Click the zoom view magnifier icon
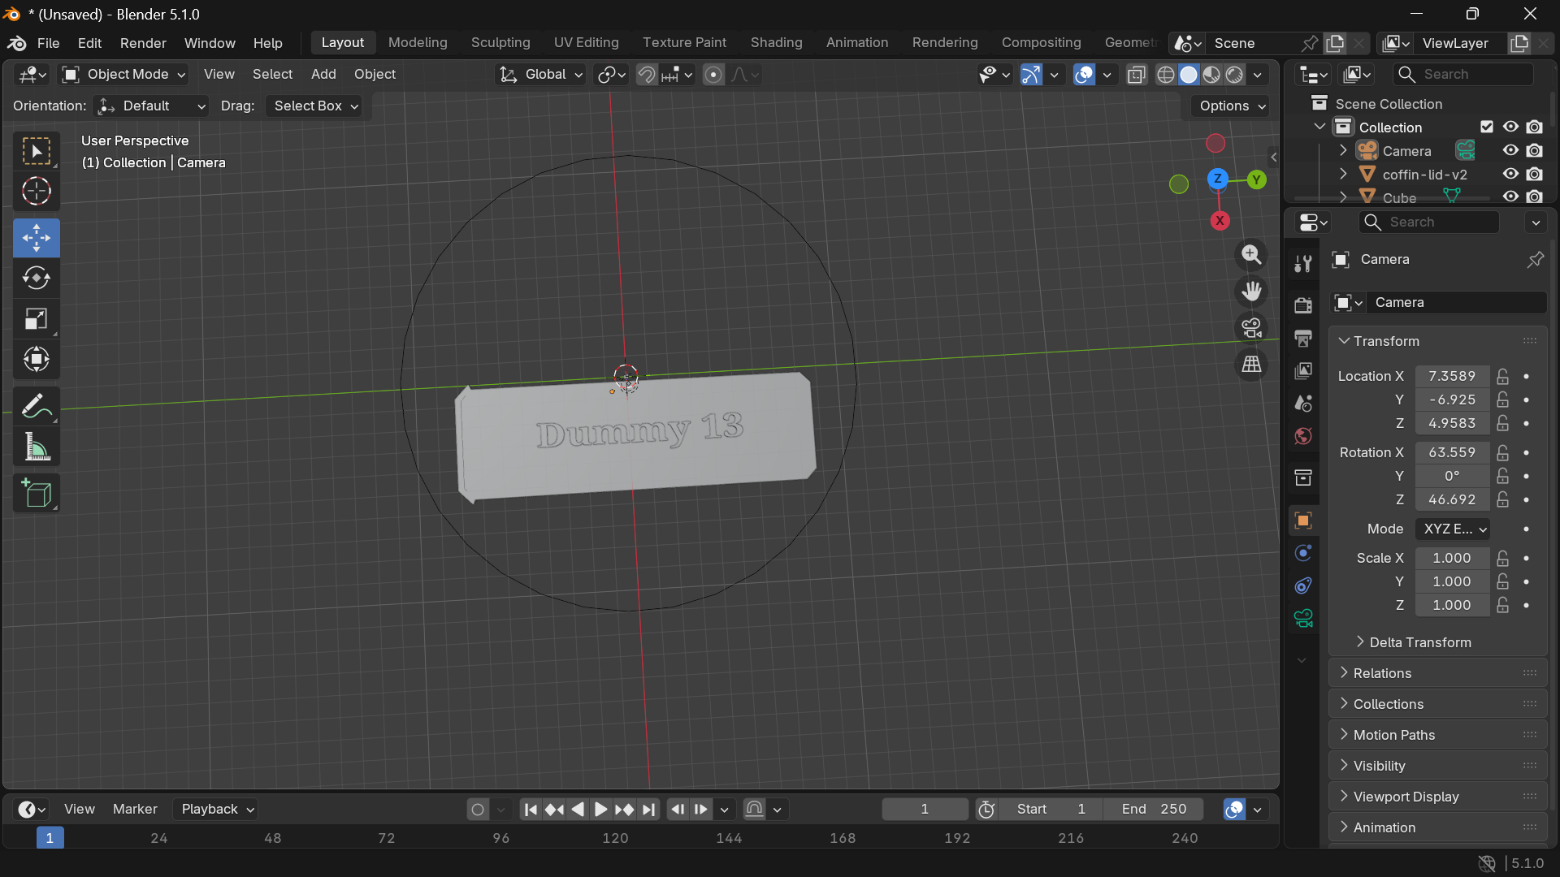 (1251, 255)
